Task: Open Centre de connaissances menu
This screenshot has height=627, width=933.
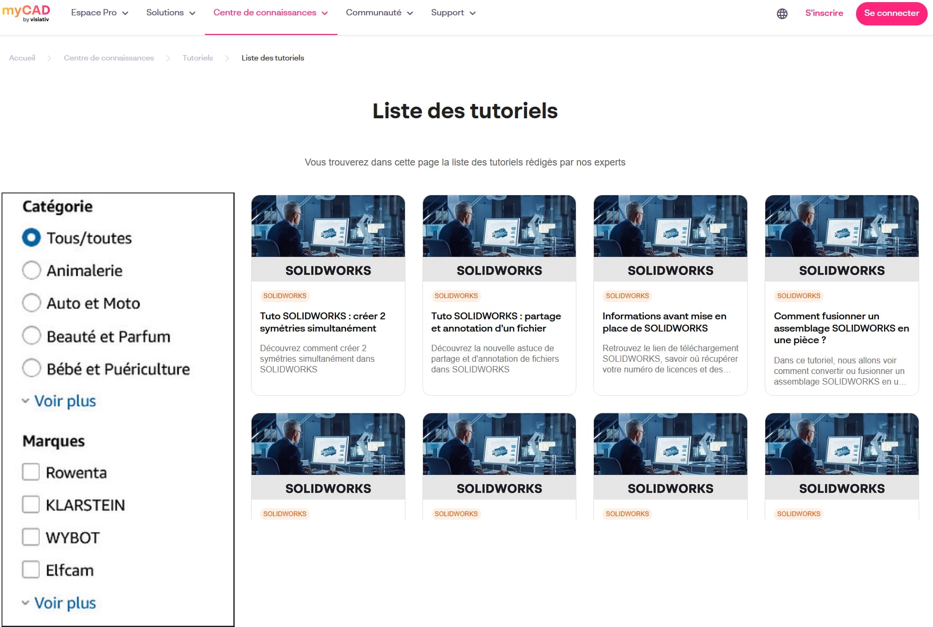Action: (x=270, y=13)
